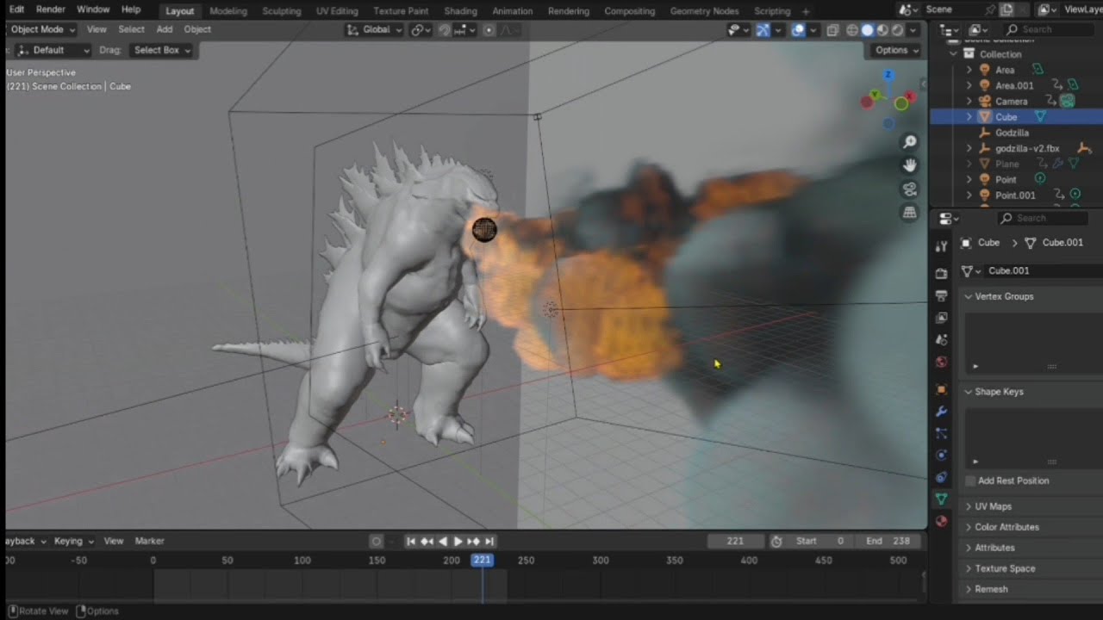The width and height of the screenshot is (1103, 620).
Task: Enable Add Rest Position checkbox
Action: [x=970, y=480]
